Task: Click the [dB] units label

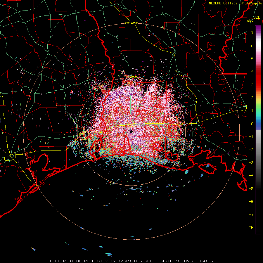Action: point(250,20)
